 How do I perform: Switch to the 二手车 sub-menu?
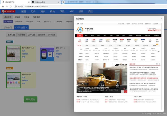click(x=26, y=17)
